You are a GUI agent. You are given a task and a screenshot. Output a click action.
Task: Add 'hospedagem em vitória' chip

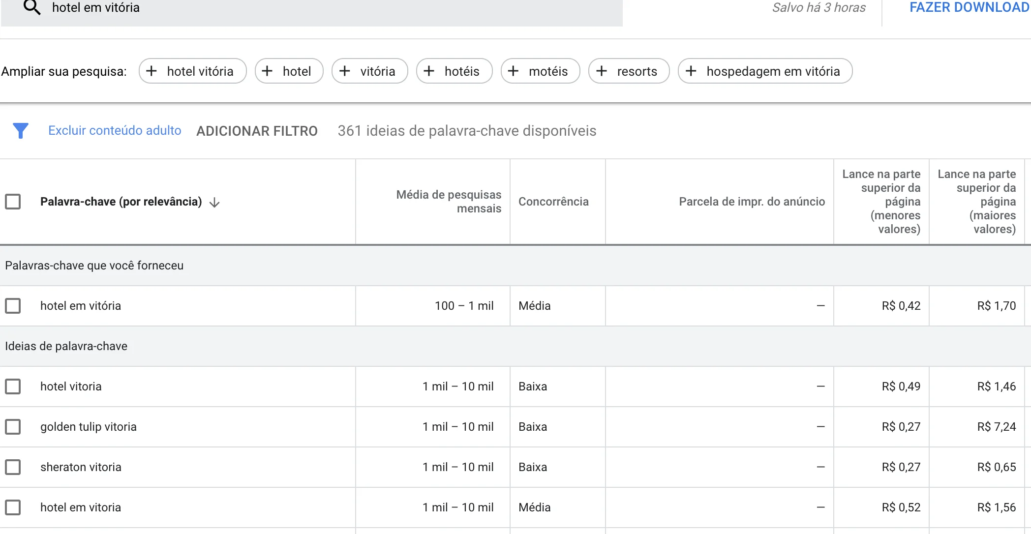pos(765,71)
